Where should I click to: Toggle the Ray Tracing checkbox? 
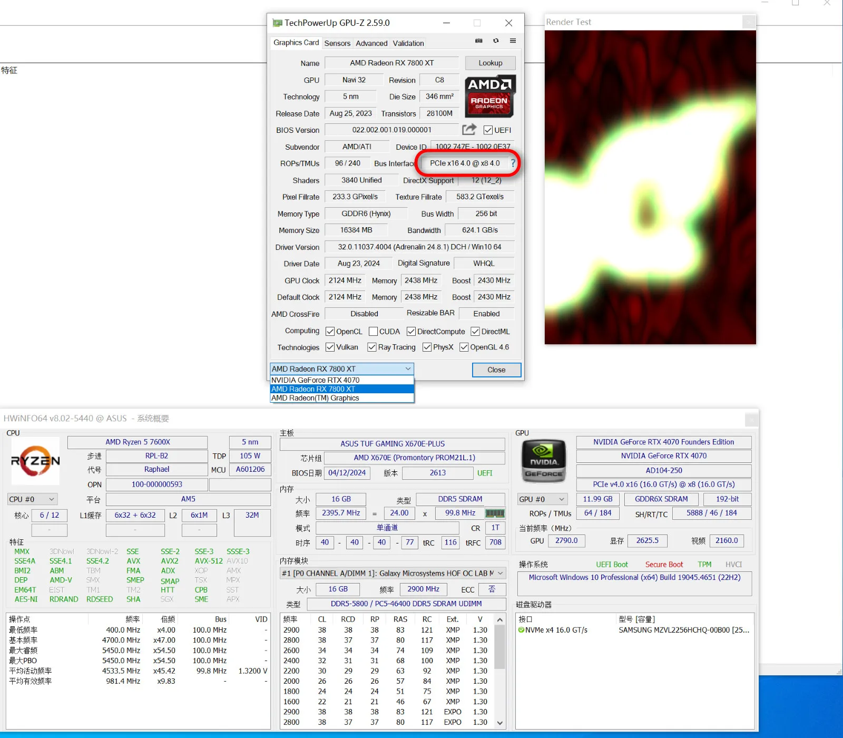[x=372, y=347]
